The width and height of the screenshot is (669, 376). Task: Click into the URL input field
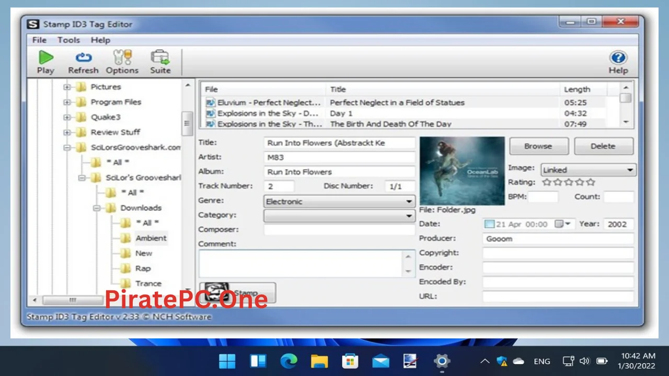point(558,297)
